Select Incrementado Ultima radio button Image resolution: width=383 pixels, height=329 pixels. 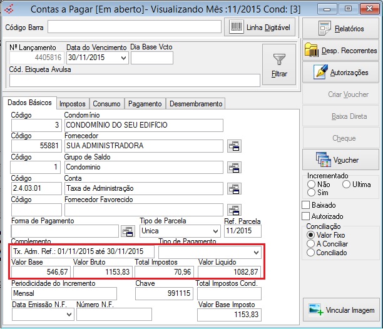point(346,185)
